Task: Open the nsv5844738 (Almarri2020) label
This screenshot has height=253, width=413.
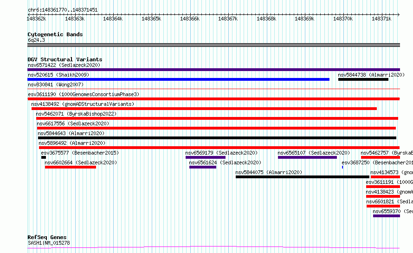Action: click(x=371, y=75)
